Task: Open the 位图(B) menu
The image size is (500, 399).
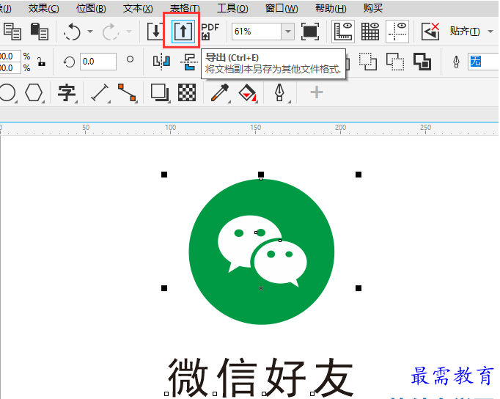Action: point(91,8)
